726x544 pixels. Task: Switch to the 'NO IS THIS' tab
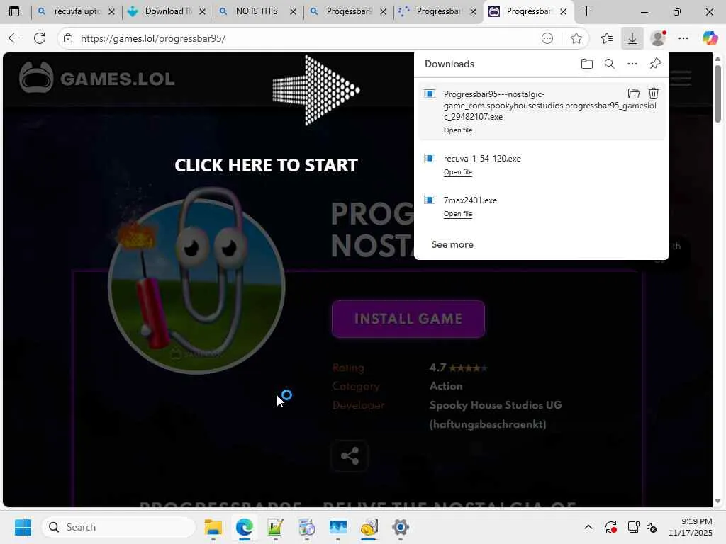258,11
